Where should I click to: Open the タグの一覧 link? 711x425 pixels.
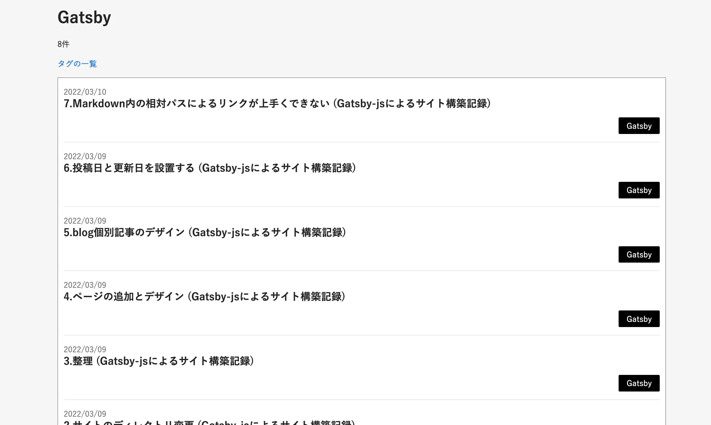pos(77,64)
